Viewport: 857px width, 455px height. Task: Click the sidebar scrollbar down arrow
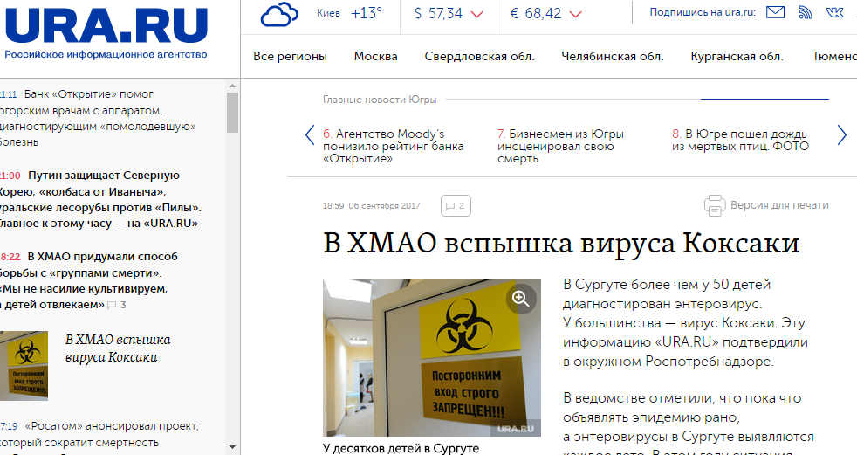(x=232, y=448)
